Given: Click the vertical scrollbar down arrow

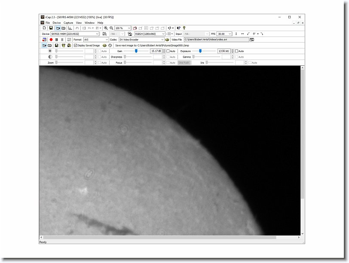Looking at the screenshot, I should (x=302, y=233).
